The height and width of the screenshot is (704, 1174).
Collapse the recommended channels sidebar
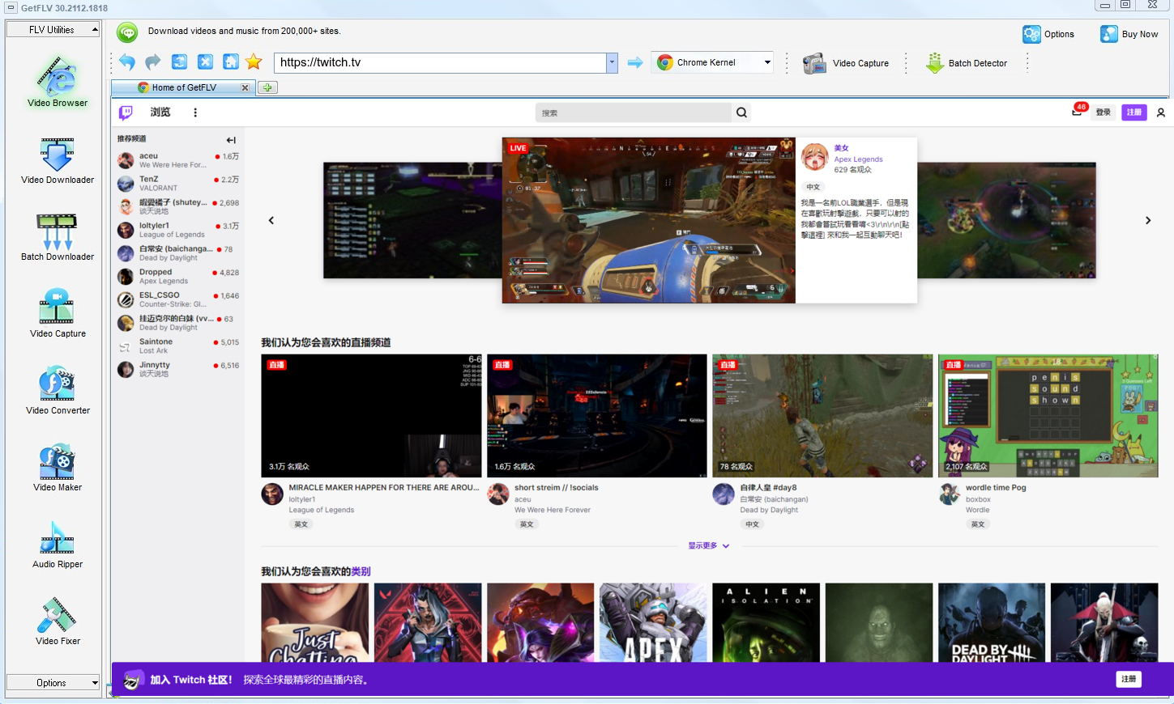(231, 140)
